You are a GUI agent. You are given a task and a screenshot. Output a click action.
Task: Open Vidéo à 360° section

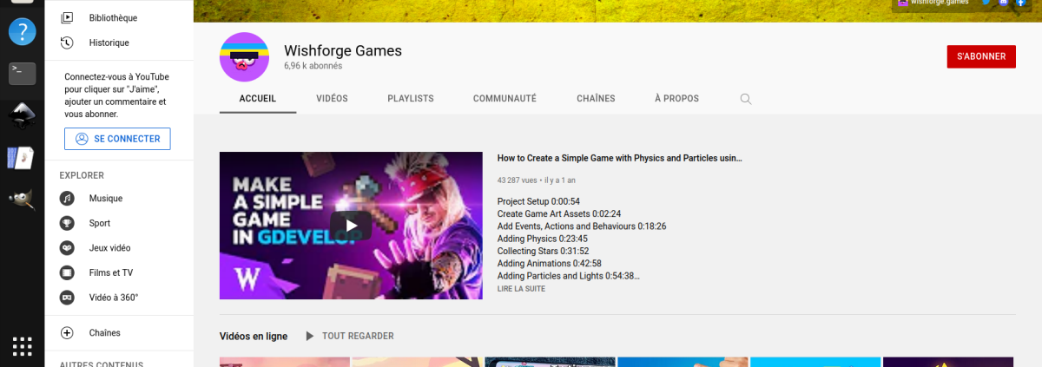coord(113,298)
